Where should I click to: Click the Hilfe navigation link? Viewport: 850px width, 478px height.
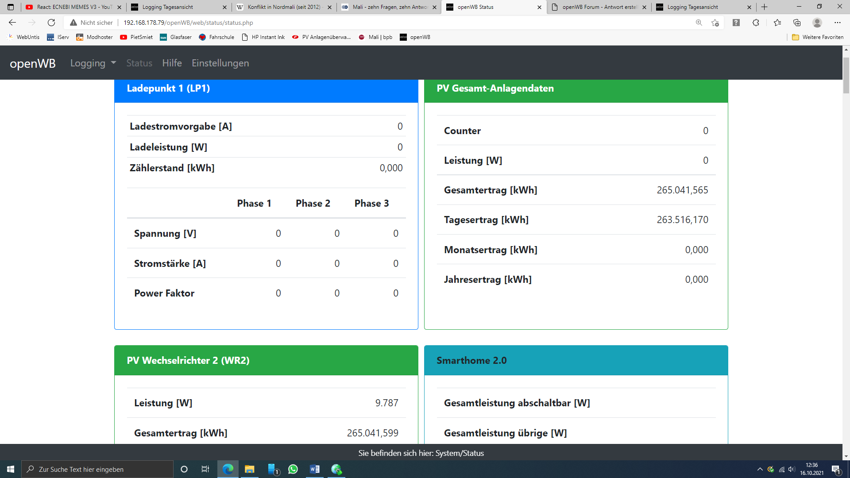[172, 63]
